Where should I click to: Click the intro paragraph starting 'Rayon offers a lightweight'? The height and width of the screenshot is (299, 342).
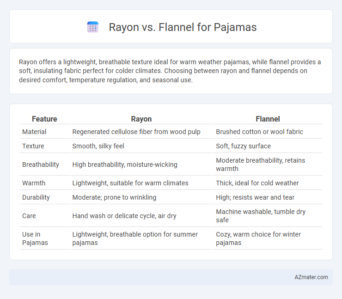click(x=170, y=71)
